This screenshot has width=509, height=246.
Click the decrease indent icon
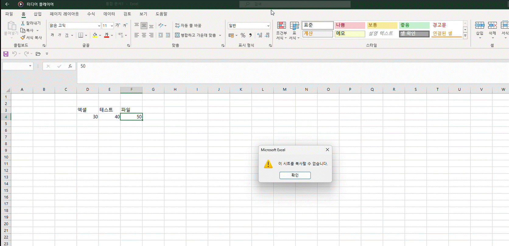tap(161, 35)
